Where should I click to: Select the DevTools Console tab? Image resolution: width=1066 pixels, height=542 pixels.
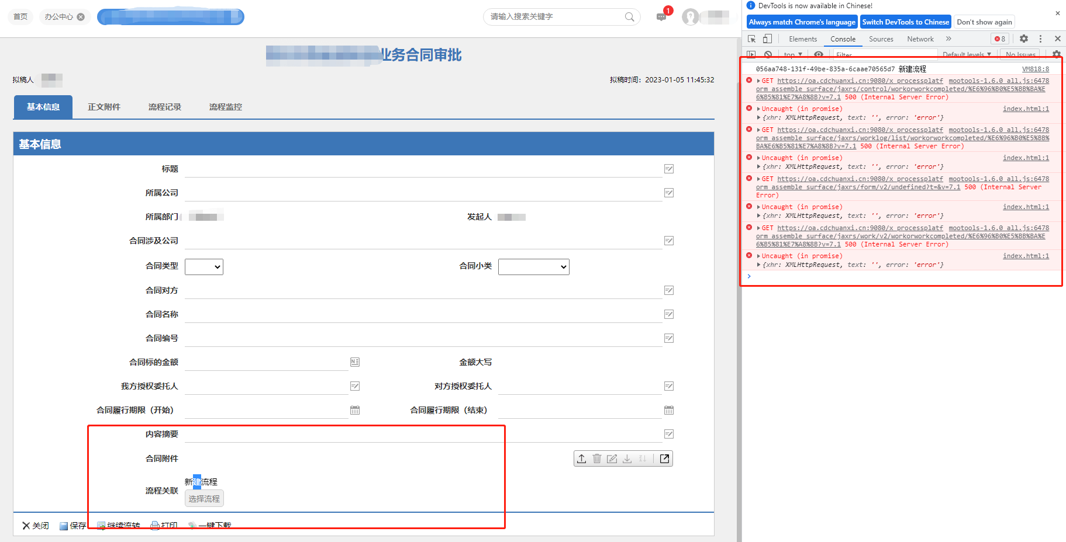[843, 39]
